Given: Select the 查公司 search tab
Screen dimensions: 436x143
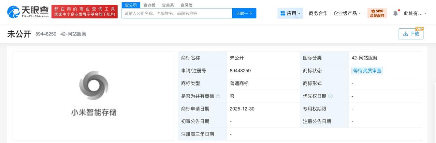Looking at the screenshot, I should point(131,5).
